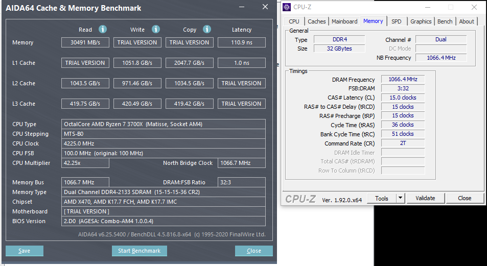Switch to the Graphics tab
487x266 pixels.
pos(421,21)
